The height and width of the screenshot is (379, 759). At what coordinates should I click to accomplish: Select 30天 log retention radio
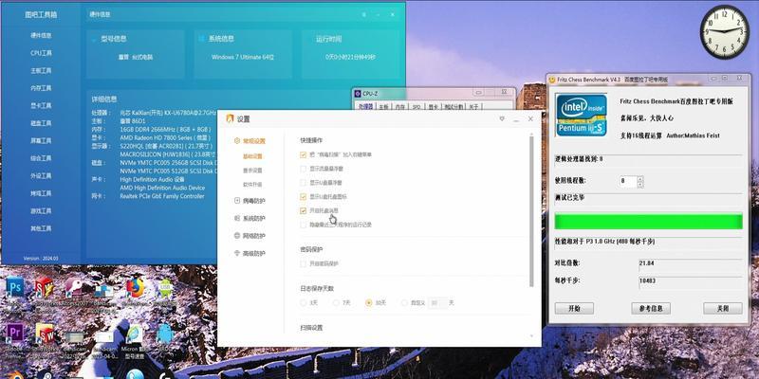(369, 302)
